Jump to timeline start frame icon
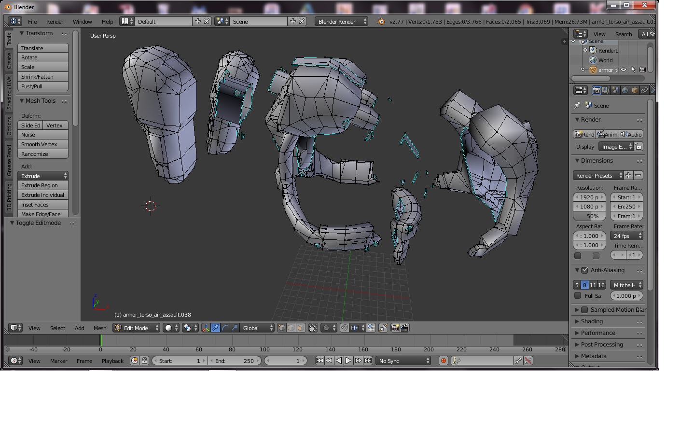Image resolution: width=694 pixels, height=445 pixels. click(x=319, y=361)
